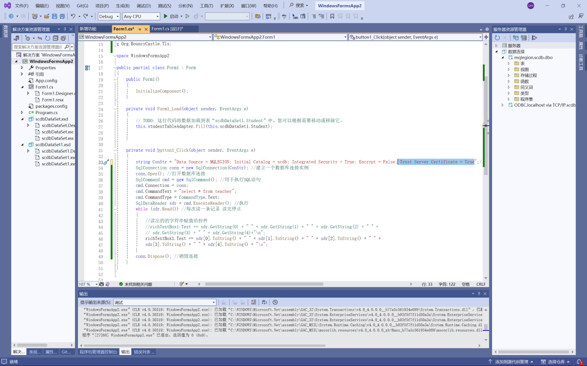The width and height of the screenshot is (587, 366).
Task: Click the 搜索 search box in title bar
Action: point(299,5)
